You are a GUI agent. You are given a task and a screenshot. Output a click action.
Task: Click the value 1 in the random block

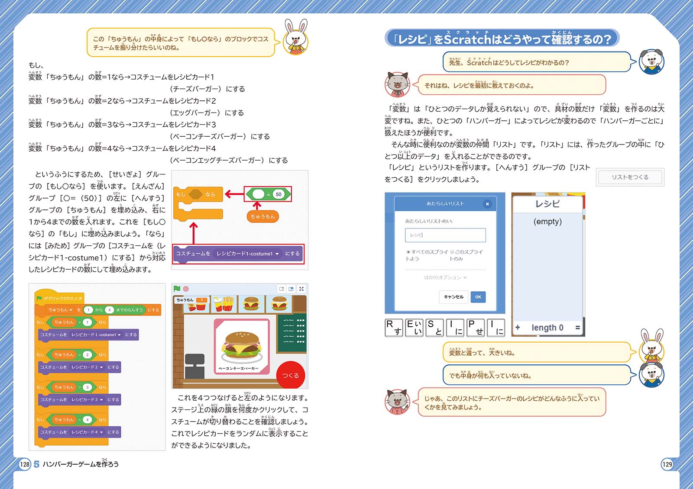pos(88,310)
